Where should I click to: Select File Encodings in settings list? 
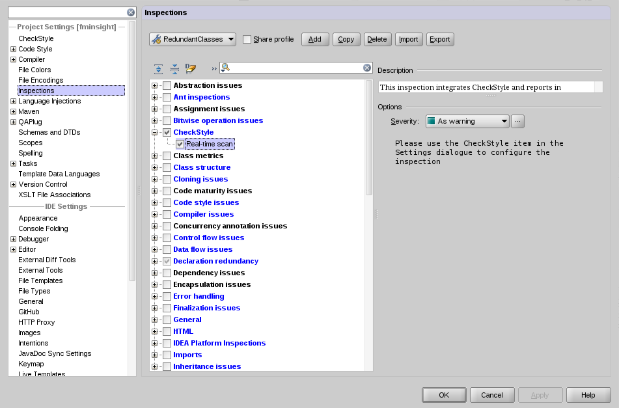(40, 80)
